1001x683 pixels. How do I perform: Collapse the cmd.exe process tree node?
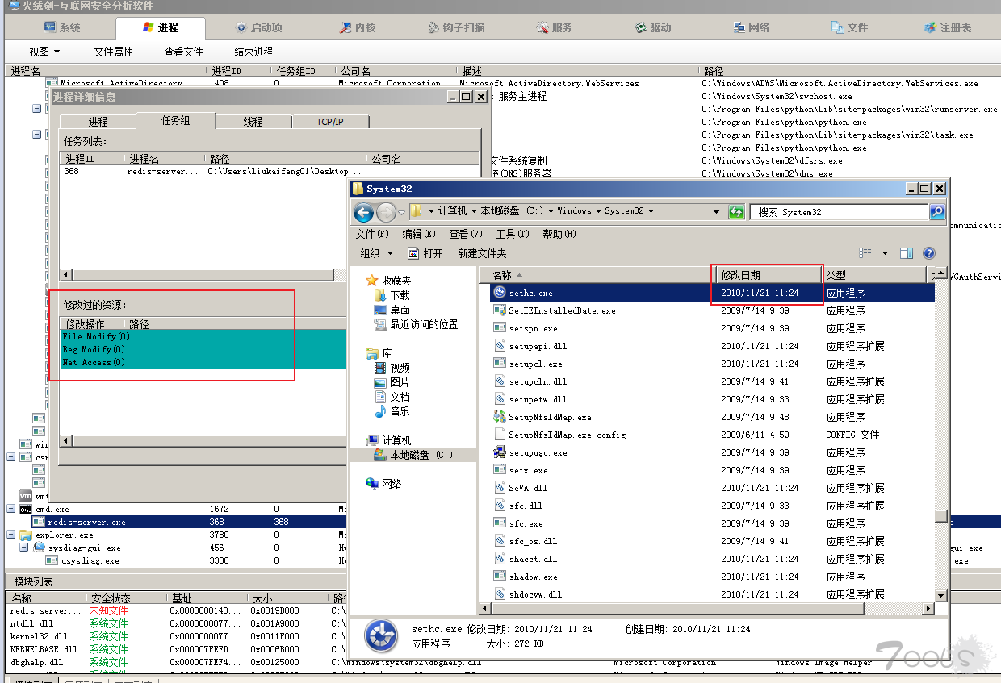tap(11, 509)
